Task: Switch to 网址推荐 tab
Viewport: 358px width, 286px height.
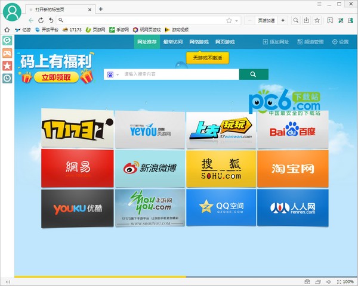Action: (x=147, y=42)
